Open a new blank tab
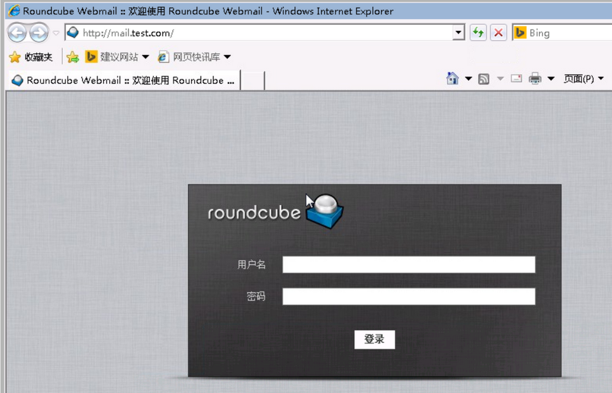The height and width of the screenshot is (393, 612). (253, 80)
